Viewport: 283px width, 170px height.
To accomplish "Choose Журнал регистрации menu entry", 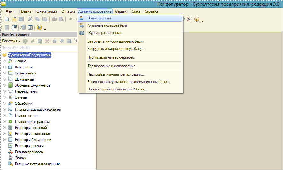I will click(x=104, y=33).
